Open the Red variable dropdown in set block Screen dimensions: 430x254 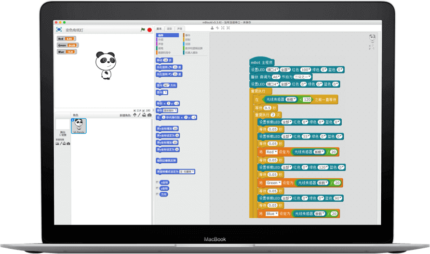point(271,152)
